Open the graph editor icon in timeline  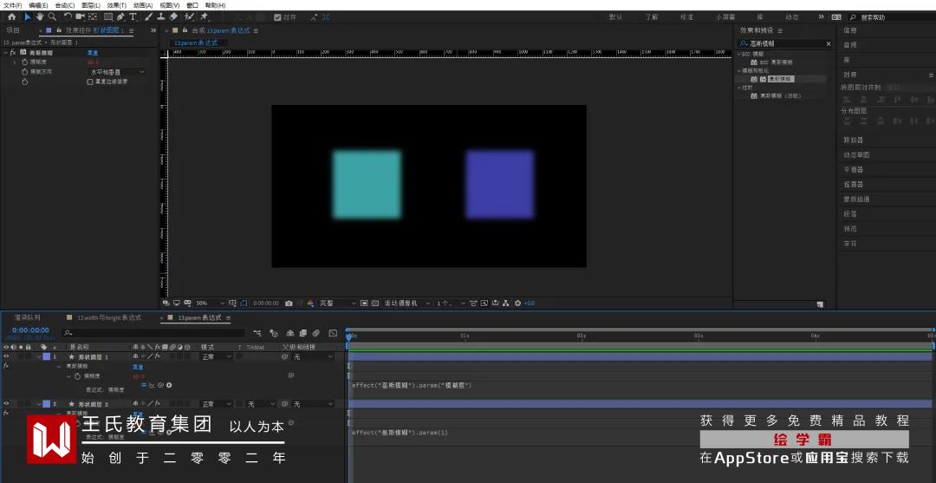(333, 333)
